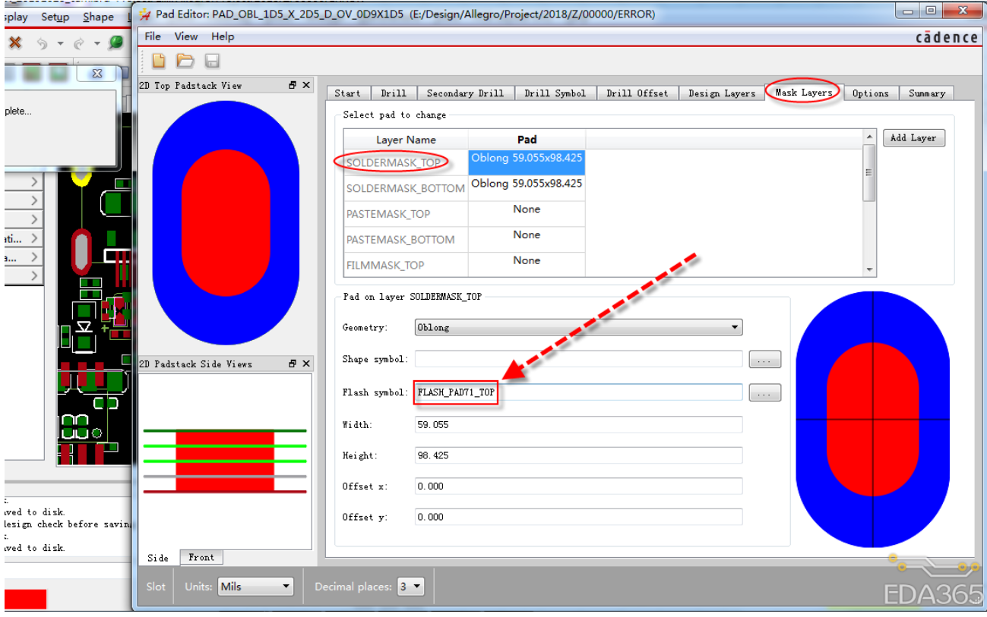This screenshot has width=987, height=617.
Task: Click the Add Layer button
Action: coord(913,138)
